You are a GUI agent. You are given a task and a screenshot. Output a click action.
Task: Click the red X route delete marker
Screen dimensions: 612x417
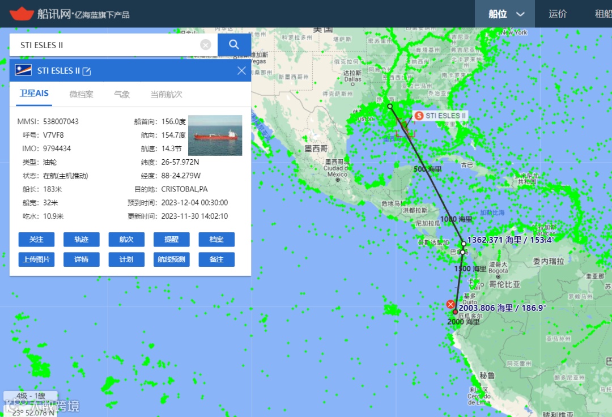(451, 304)
